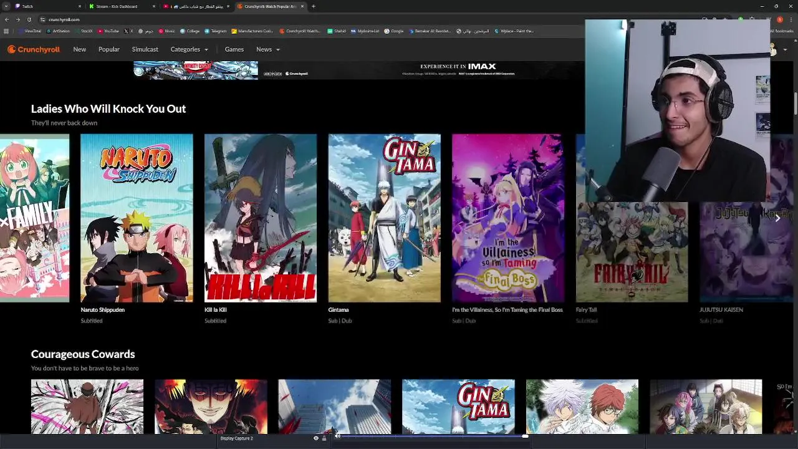Focus the crunchyroll.com address bar

point(312,19)
